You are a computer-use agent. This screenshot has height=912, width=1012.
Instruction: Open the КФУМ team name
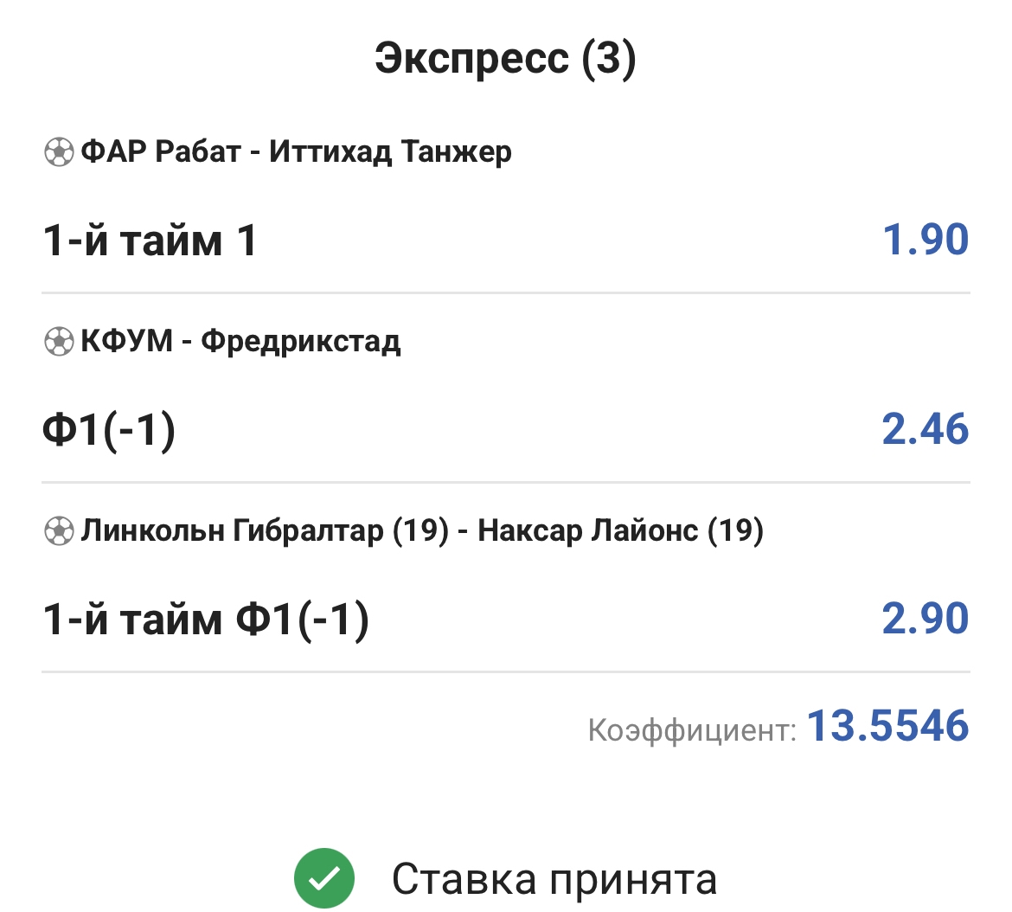click(x=126, y=341)
